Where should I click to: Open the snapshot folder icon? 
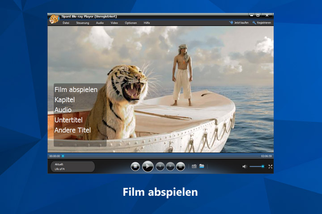click(202, 166)
